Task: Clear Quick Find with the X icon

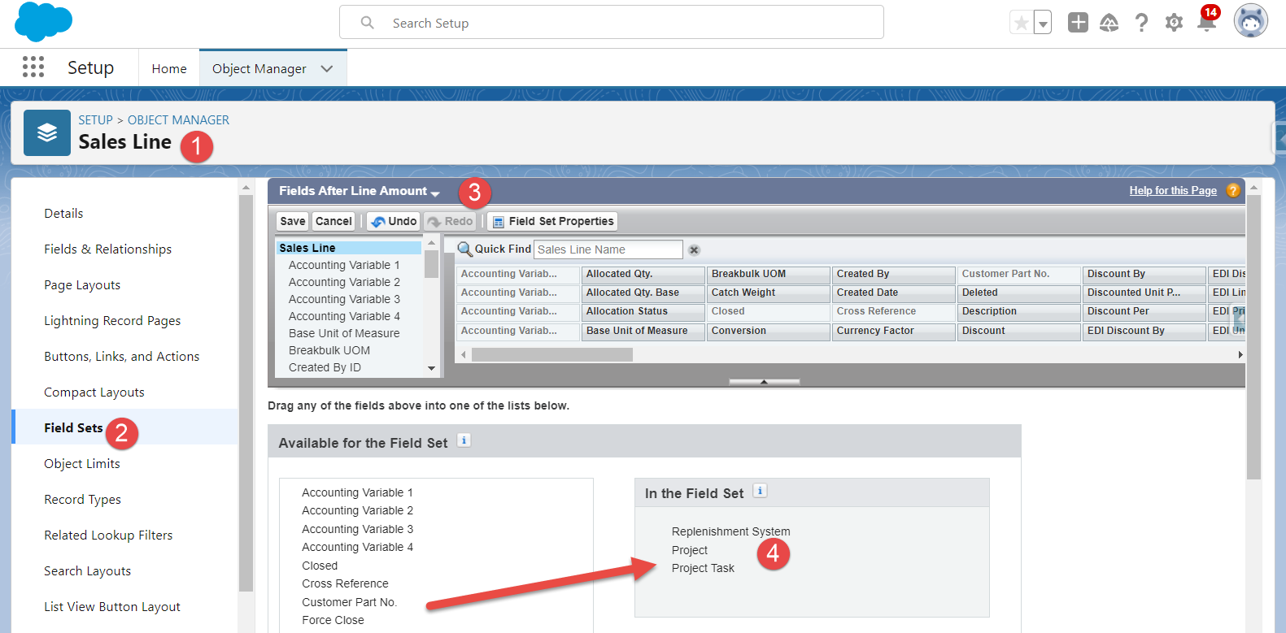Action: [x=694, y=250]
